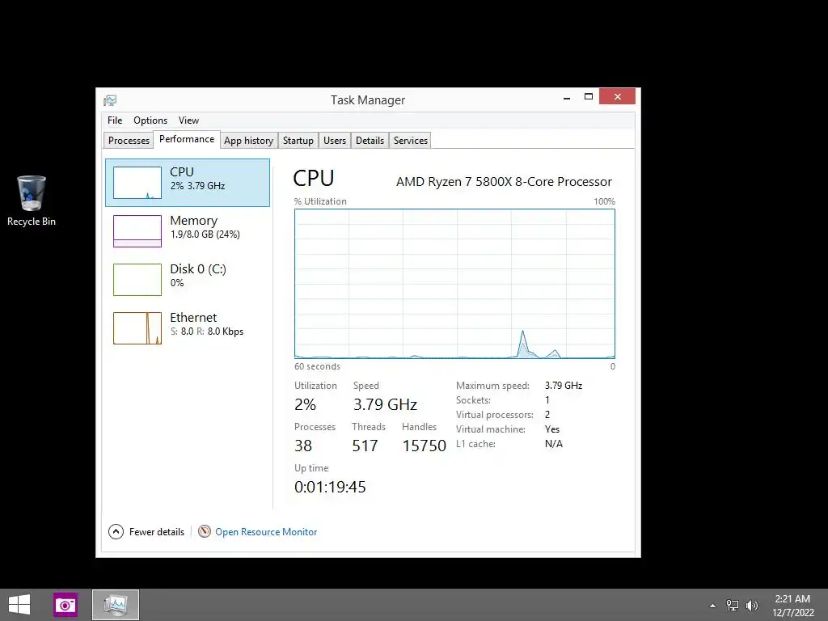This screenshot has width=828, height=621.
Task: Click the % Utilization graph label
Action: coord(320,201)
